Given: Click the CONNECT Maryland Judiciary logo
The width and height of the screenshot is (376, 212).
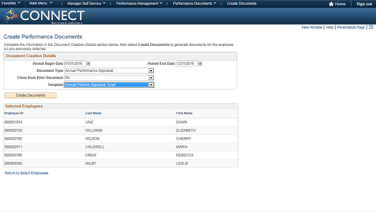Looking at the screenshot, I should click(x=43, y=16).
